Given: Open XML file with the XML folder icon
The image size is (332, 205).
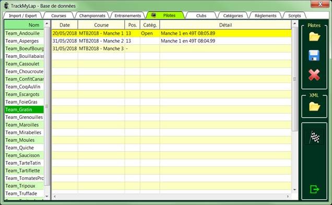Looking at the screenshot, I should [314, 106].
